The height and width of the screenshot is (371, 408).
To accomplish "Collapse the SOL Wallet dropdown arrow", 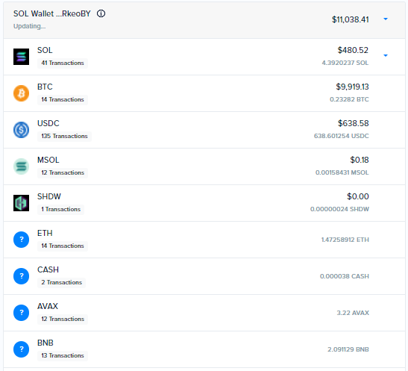I will (x=386, y=19).
